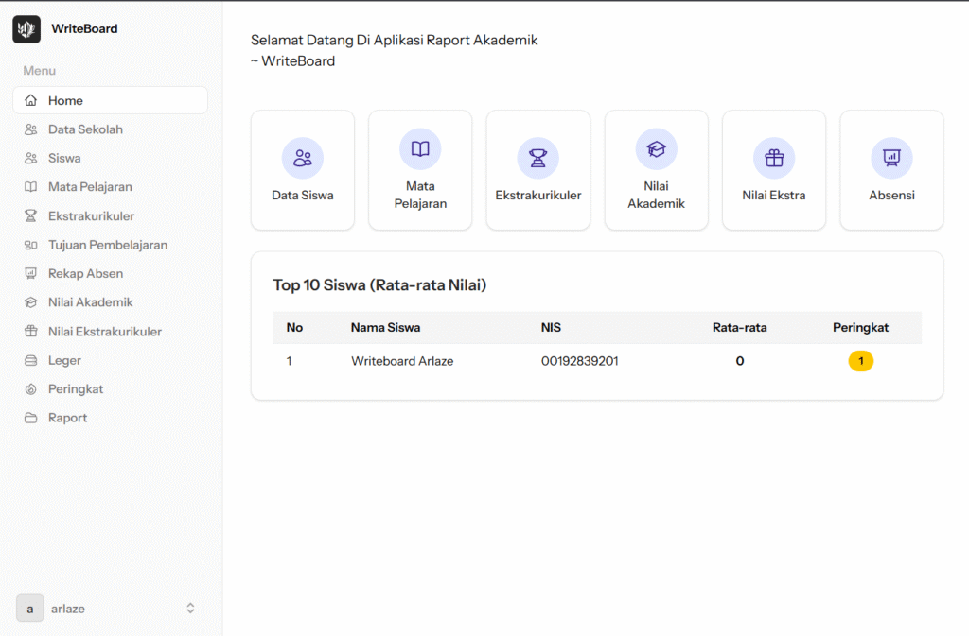
Task: Open Tujuan Pembelajaran sidebar item
Action: coord(108,245)
